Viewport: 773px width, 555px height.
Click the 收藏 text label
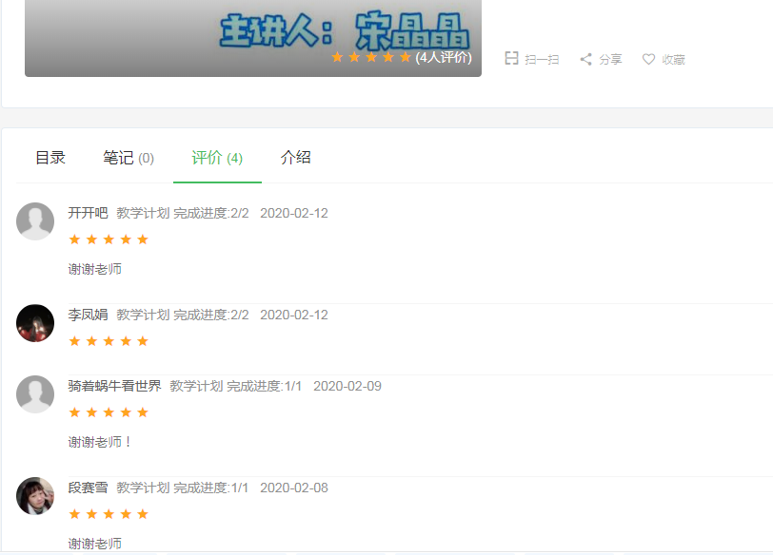(673, 60)
